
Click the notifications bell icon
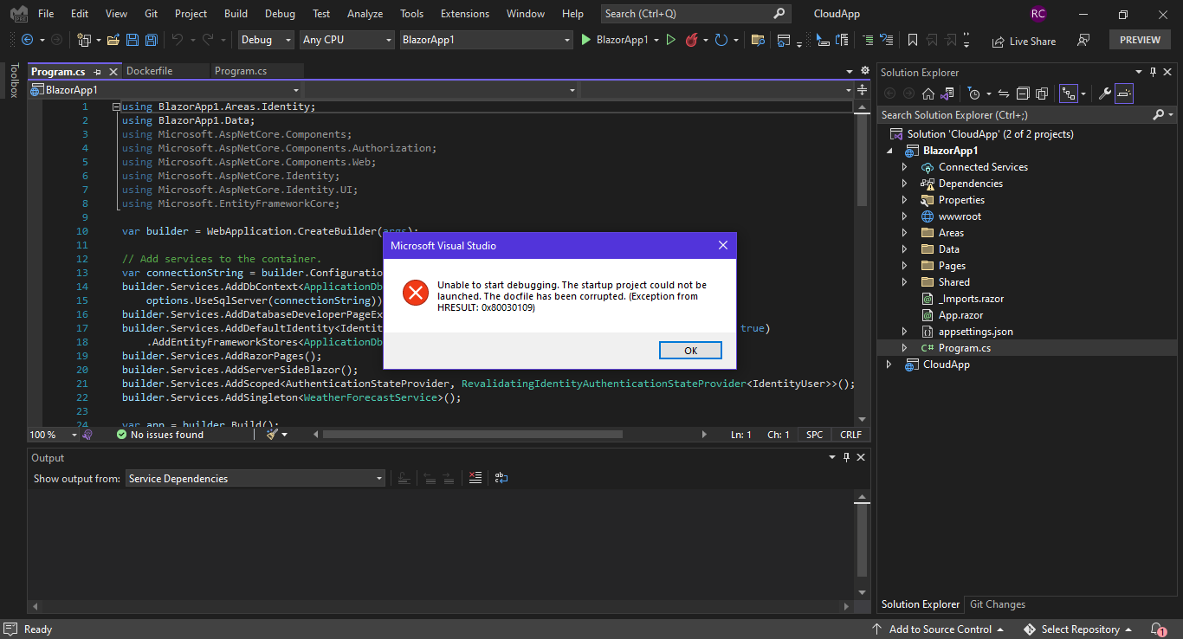click(x=1158, y=629)
